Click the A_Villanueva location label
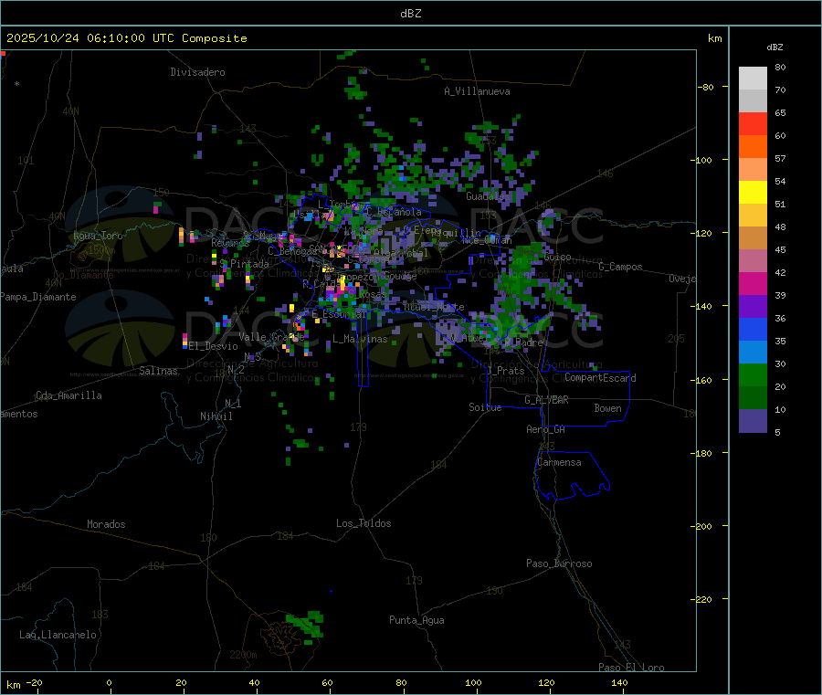This screenshot has height=695, width=822. pos(477,91)
